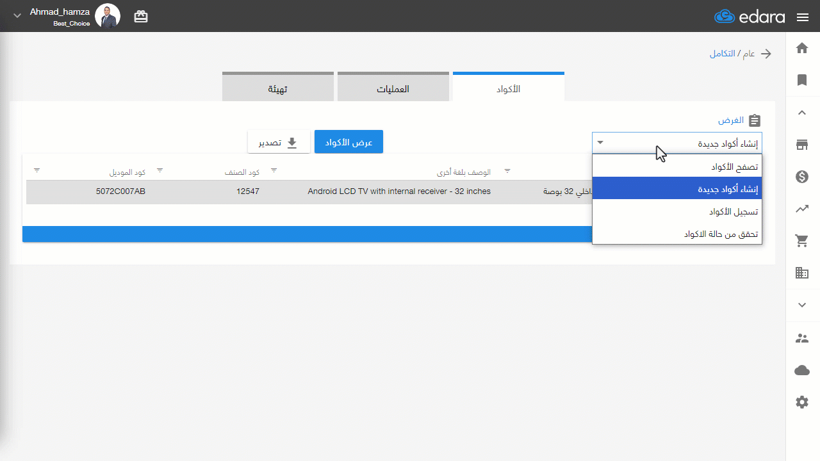Viewport: 820px width, 461px height.
Task: Follow the عام breadcrumb link
Action: click(749, 54)
